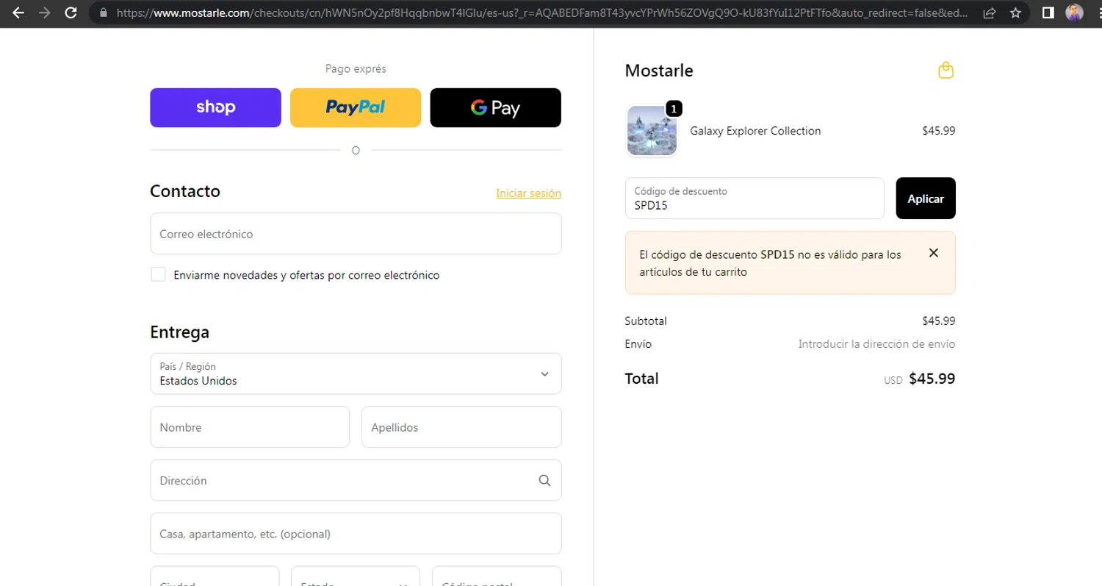The image size is (1102, 586).
Task: Open the yellow shopping bag cart icon
Action: click(946, 71)
